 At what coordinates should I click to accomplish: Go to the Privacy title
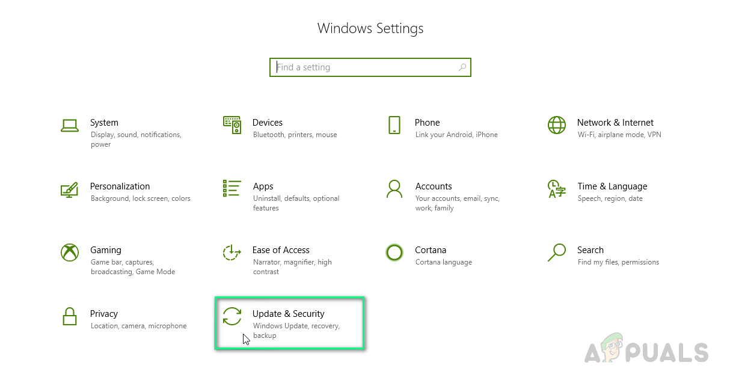[x=104, y=314]
